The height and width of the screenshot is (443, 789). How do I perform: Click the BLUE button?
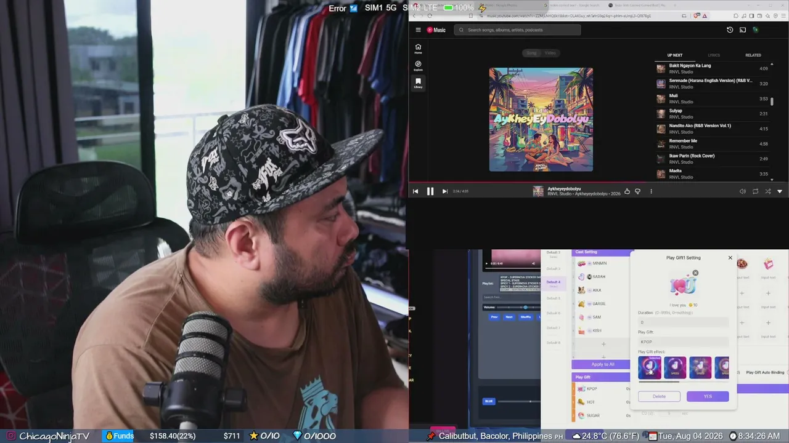tap(489, 401)
